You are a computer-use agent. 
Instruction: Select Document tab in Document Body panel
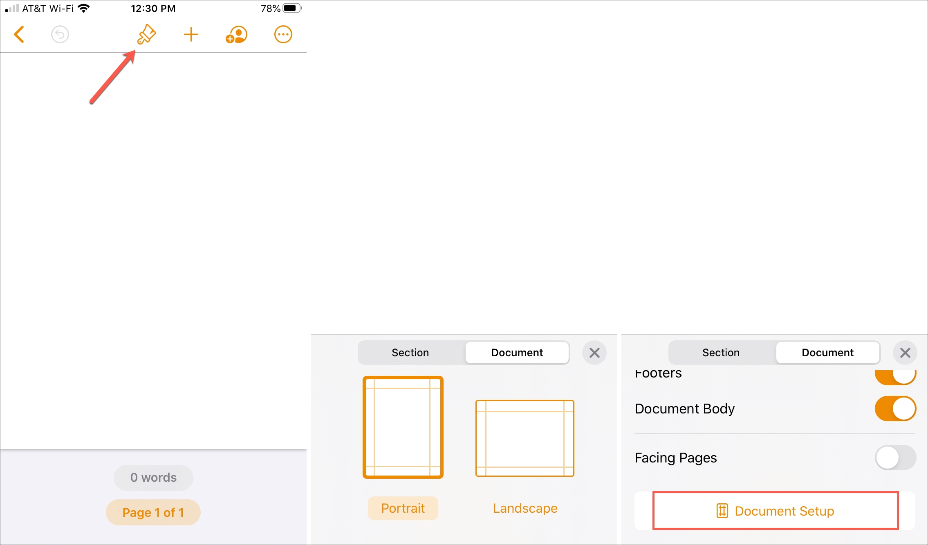828,353
